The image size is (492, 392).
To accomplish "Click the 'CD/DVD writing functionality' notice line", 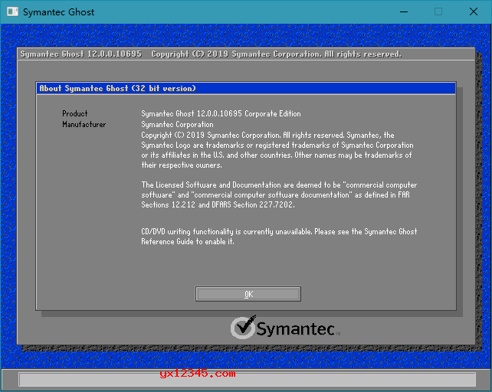I will pyautogui.click(x=279, y=232).
